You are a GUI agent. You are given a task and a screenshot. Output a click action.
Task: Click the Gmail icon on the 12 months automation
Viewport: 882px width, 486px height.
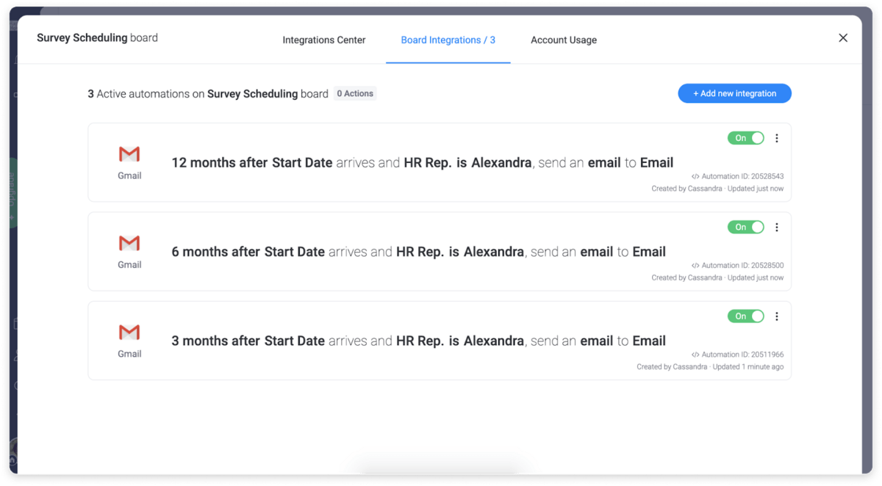coord(129,154)
